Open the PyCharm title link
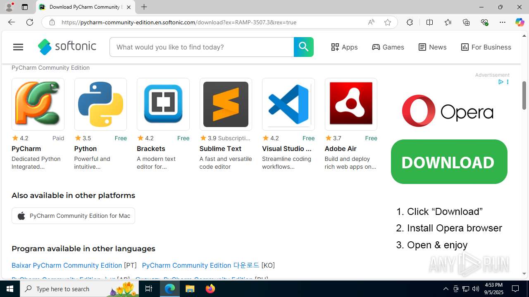This screenshot has width=529, height=297. 26,148
